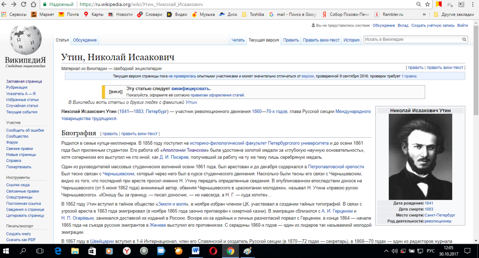479x258 pixels.
Task: Select the Текущая версия tab
Action: (x=264, y=40)
